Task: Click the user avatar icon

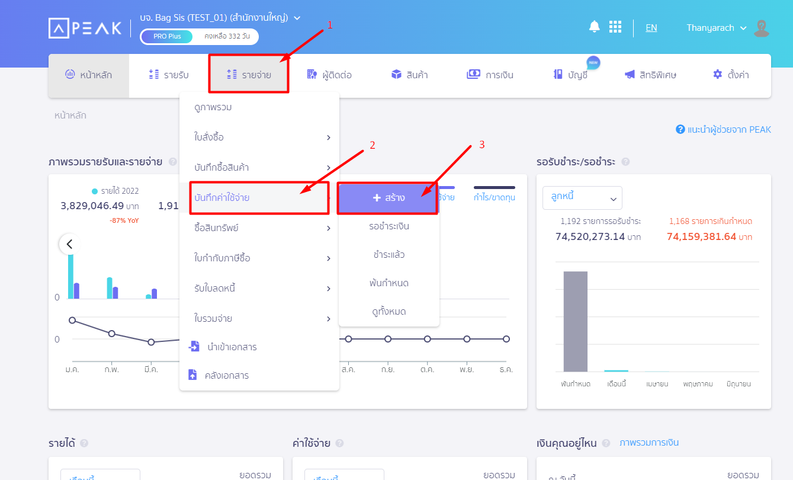Action: tap(762, 28)
